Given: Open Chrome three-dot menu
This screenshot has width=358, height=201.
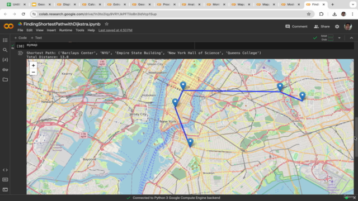Looking at the screenshot, I should tap(352, 14).
